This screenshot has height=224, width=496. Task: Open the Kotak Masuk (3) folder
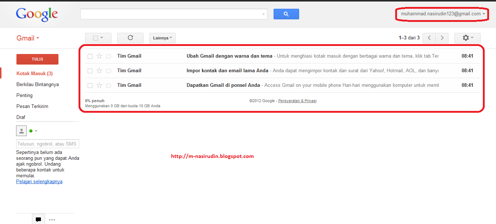coord(35,73)
